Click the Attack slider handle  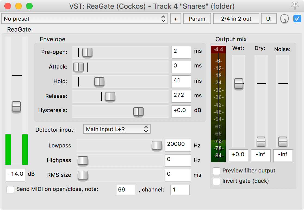point(79,67)
